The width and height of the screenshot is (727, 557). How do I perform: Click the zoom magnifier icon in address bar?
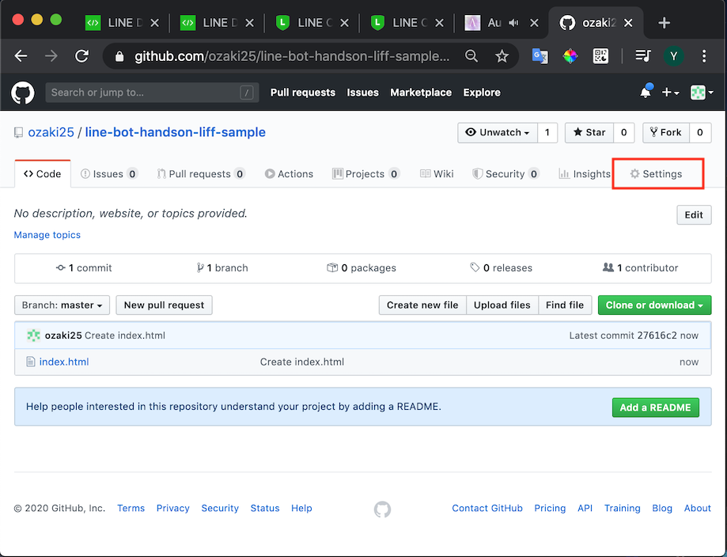[x=471, y=57]
